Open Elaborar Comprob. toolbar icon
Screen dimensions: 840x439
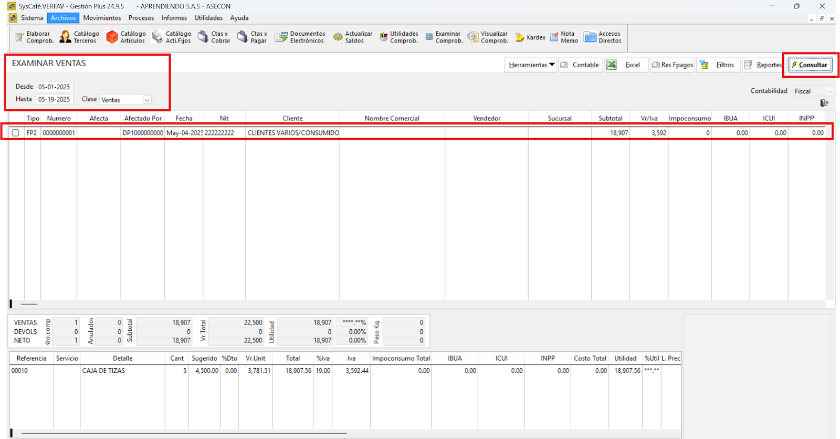20,37
